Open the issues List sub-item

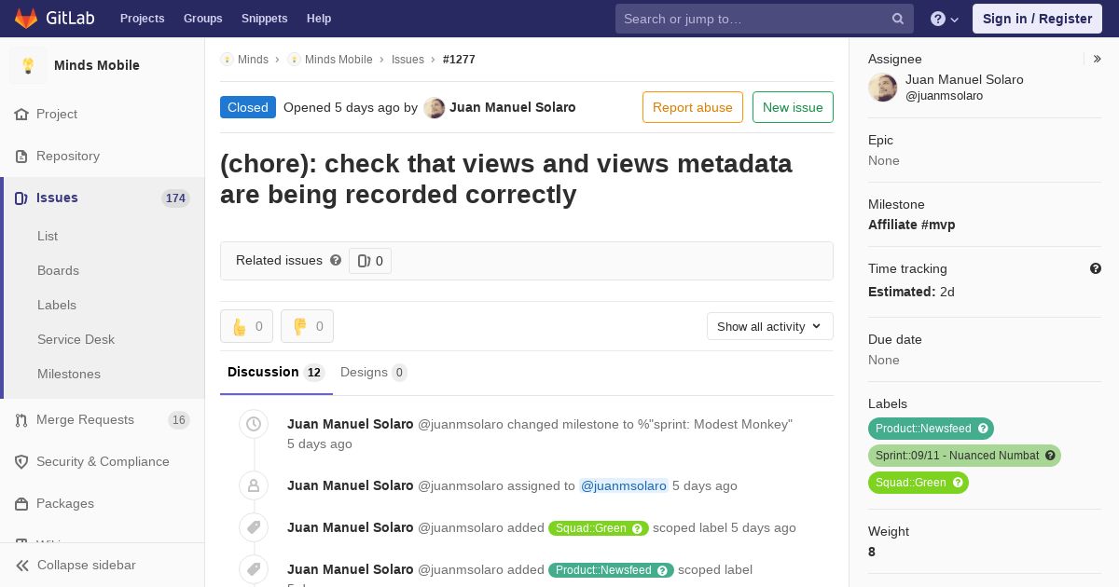48,236
